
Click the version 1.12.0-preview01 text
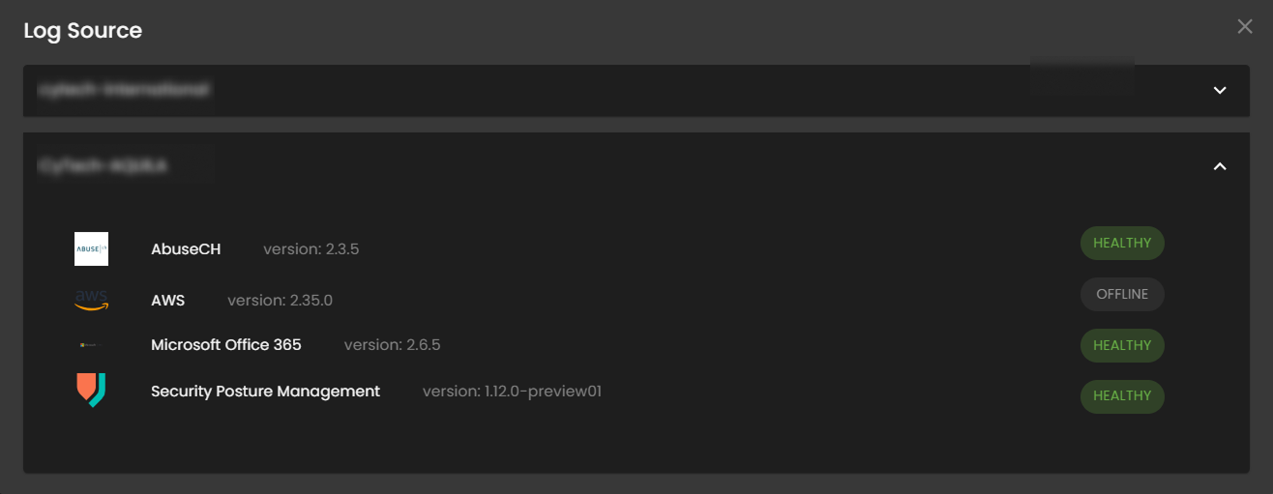tap(513, 392)
